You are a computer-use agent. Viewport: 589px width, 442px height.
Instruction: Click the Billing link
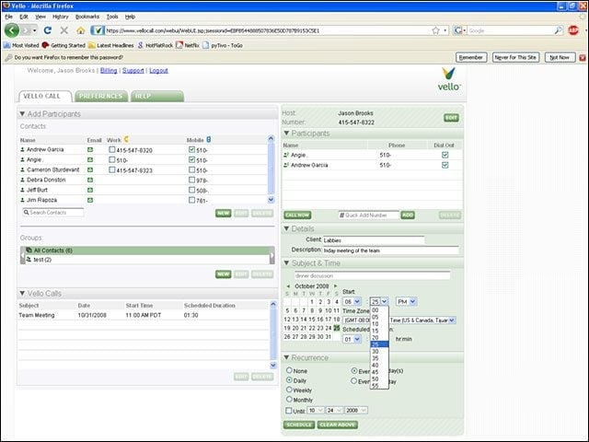[109, 70]
